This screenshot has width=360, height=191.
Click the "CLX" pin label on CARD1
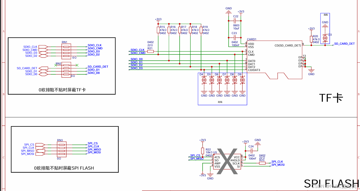pyautogui.click(x=251, y=52)
